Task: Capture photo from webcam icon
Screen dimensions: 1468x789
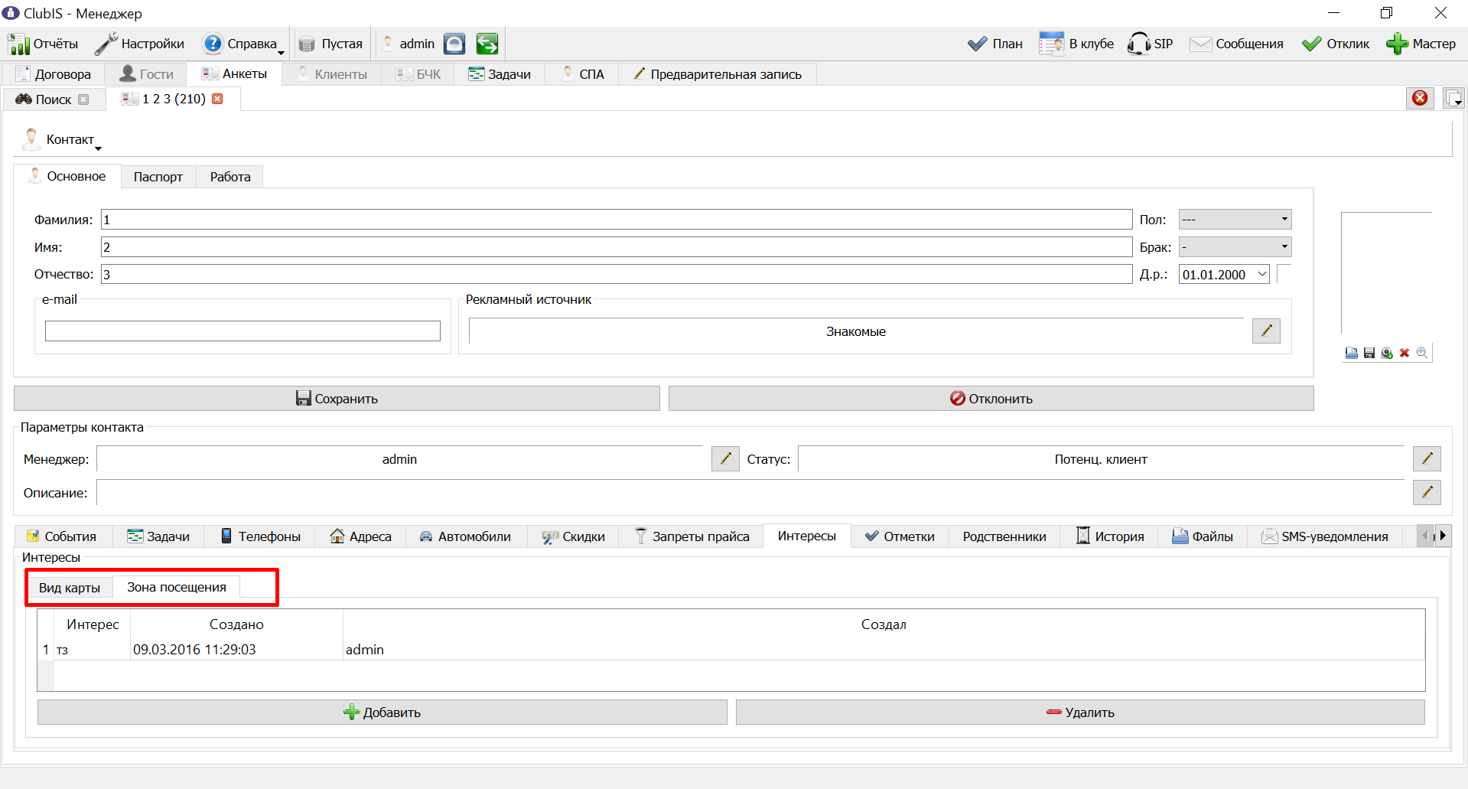Action: click(1387, 353)
